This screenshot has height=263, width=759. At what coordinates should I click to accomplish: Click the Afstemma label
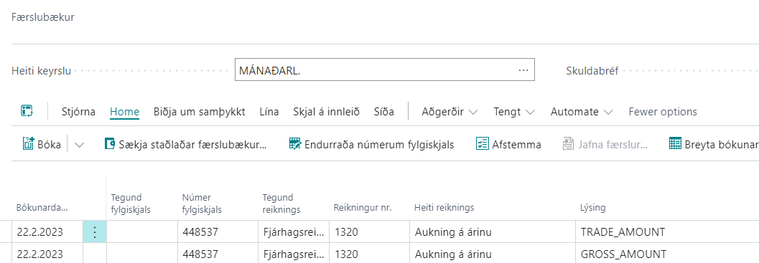click(x=516, y=145)
